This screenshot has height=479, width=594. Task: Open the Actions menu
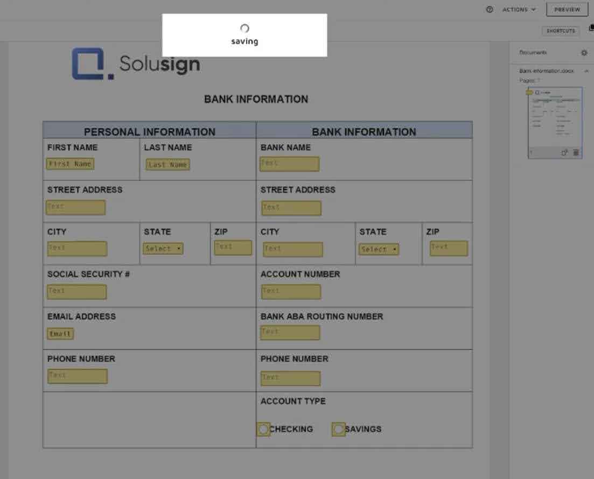pyautogui.click(x=517, y=9)
